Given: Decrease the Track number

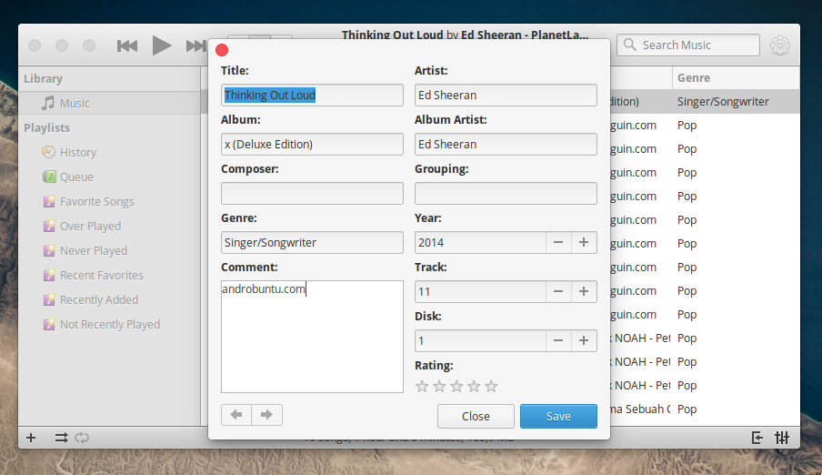Looking at the screenshot, I should pyautogui.click(x=558, y=291).
